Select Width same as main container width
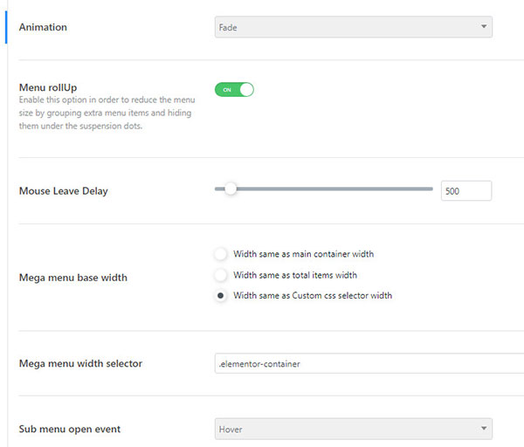Image resolution: width=524 pixels, height=447 pixels. coord(221,254)
